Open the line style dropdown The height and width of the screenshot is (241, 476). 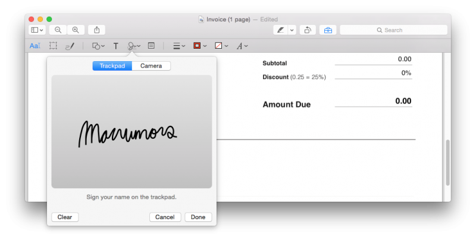pos(178,46)
